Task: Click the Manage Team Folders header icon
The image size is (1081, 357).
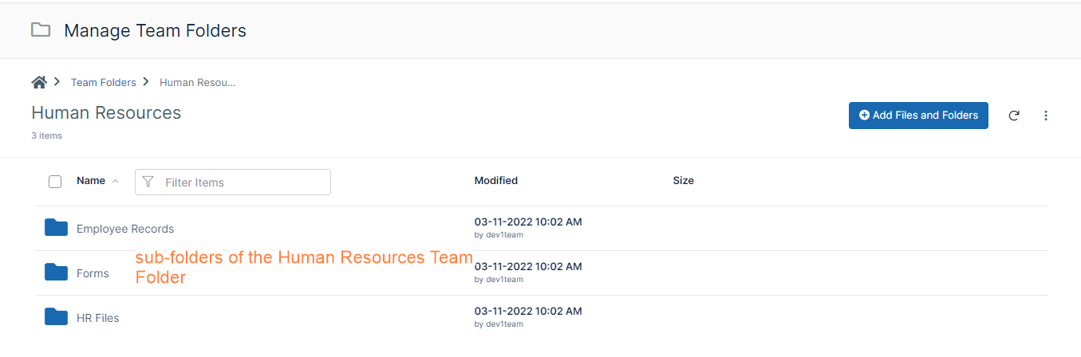Action: click(x=40, y=30)
